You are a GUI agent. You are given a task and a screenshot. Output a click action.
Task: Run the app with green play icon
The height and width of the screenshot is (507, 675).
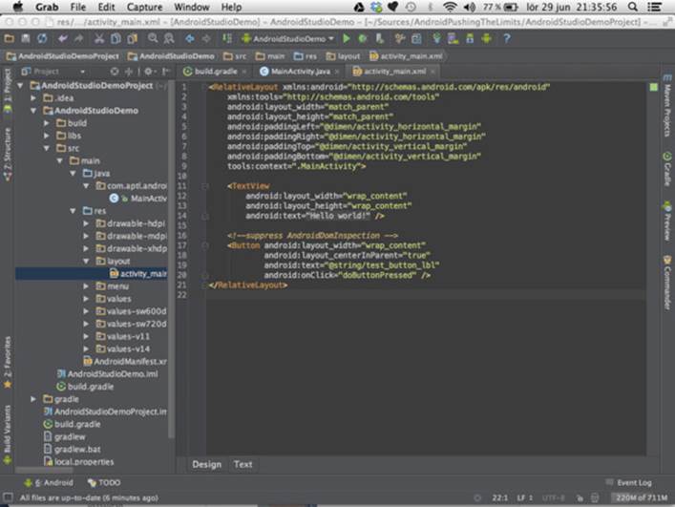coord(347,39)
